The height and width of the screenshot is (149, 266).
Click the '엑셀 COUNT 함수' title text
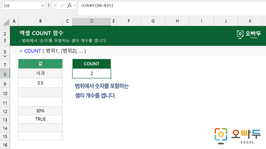tap(42, 33)
